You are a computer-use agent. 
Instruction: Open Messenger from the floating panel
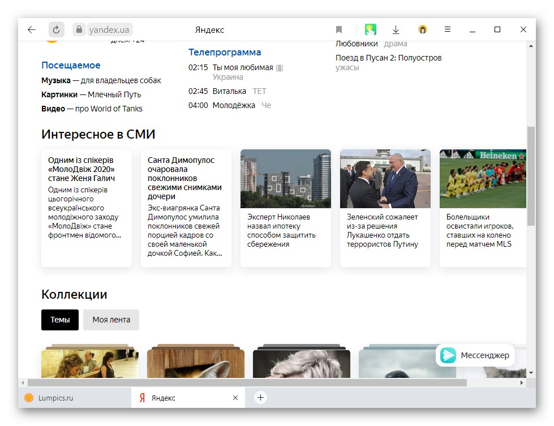pyautogui.click(x=476, y=356)
